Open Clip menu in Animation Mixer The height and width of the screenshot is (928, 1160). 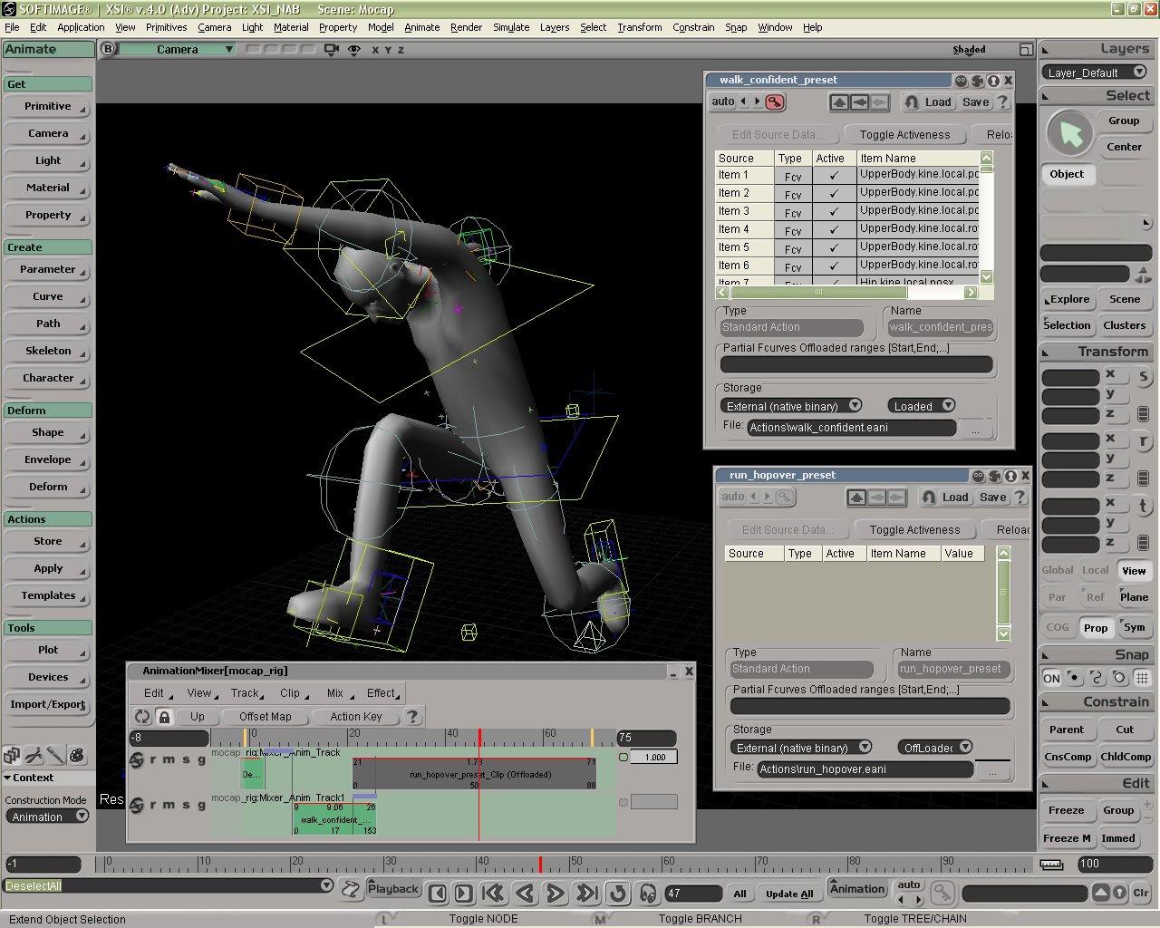(x=293, y=693)
